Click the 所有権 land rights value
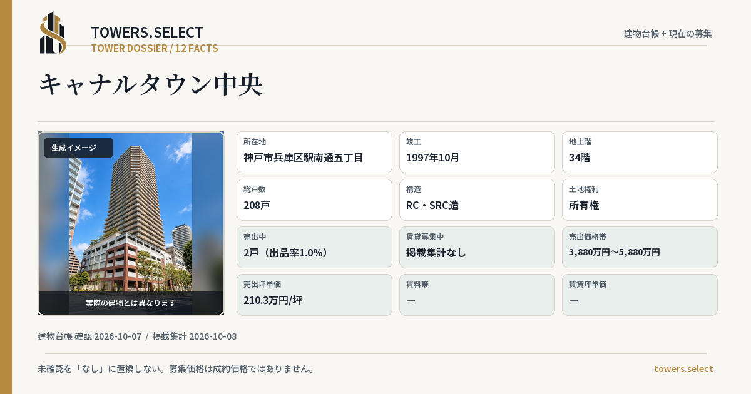Viewport: 751px width, 394px height. pyautogui.click(x=584, y=205)
